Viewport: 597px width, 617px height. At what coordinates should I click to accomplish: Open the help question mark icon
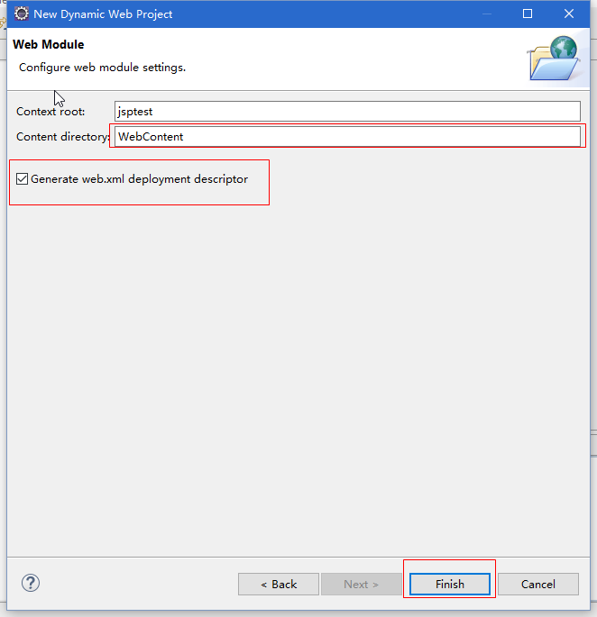coord(31,583)
